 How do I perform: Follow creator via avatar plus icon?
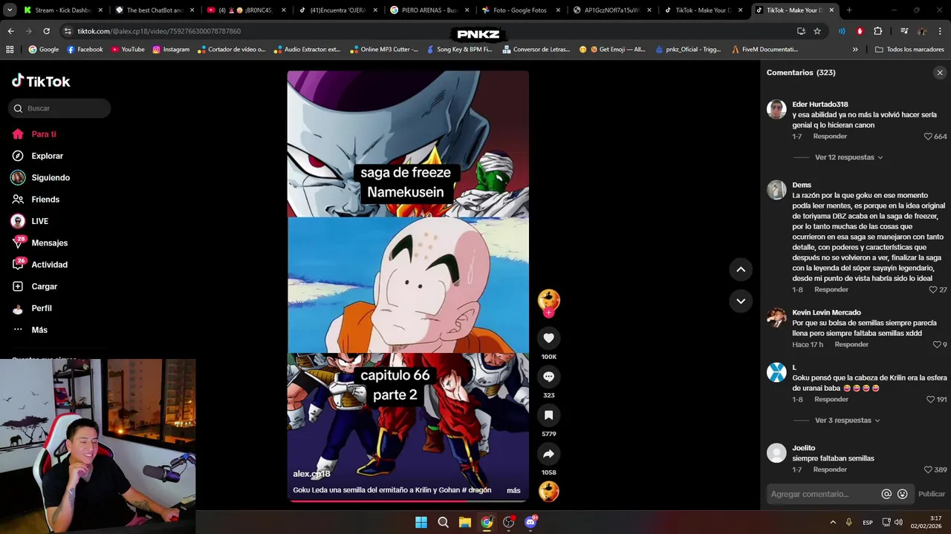[x=548, y=313]
